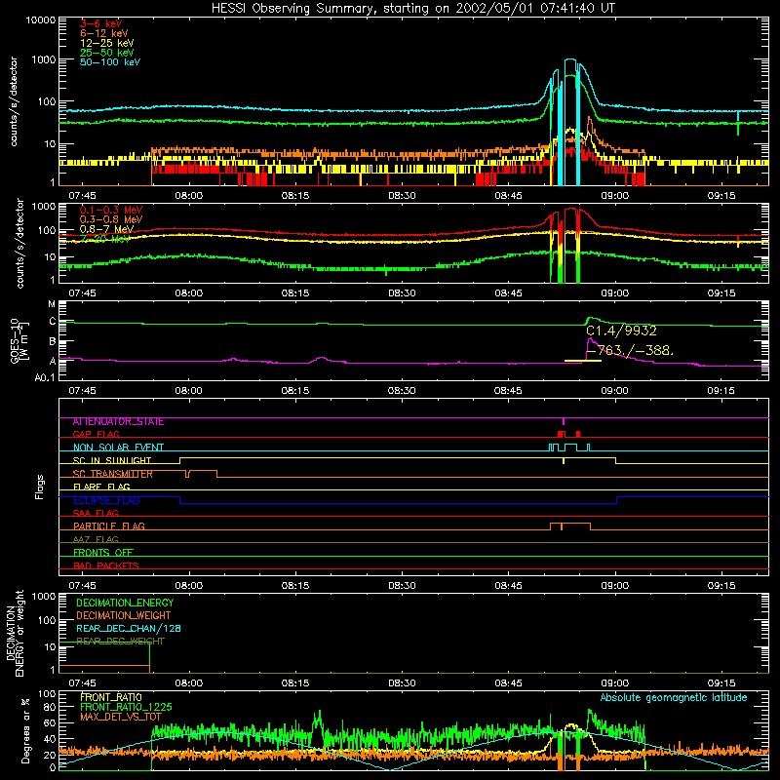Image resolution: width=780 pixels, height=780 pixels.
Task: Click the magenta GOES flare peak near 08:56
Action: (x=590, y=339)
